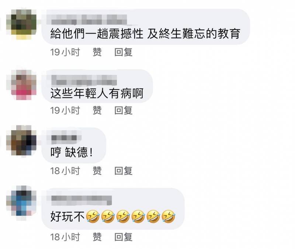This screenshot has height=249, width=295.
Task: Click the first laughing emoji in last comment
Action: 93,217
